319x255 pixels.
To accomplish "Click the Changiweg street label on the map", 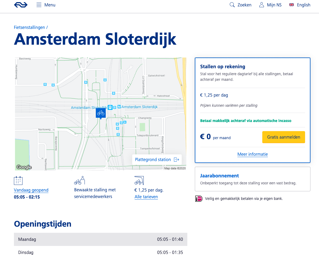I will (145, 118).
